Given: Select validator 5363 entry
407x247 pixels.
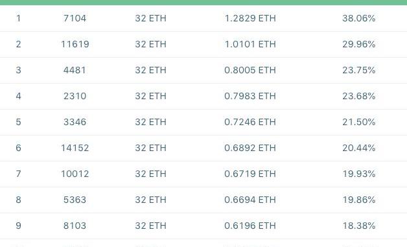Looking at the screenshot, I should pyautogui.click(x=75, y=200).
